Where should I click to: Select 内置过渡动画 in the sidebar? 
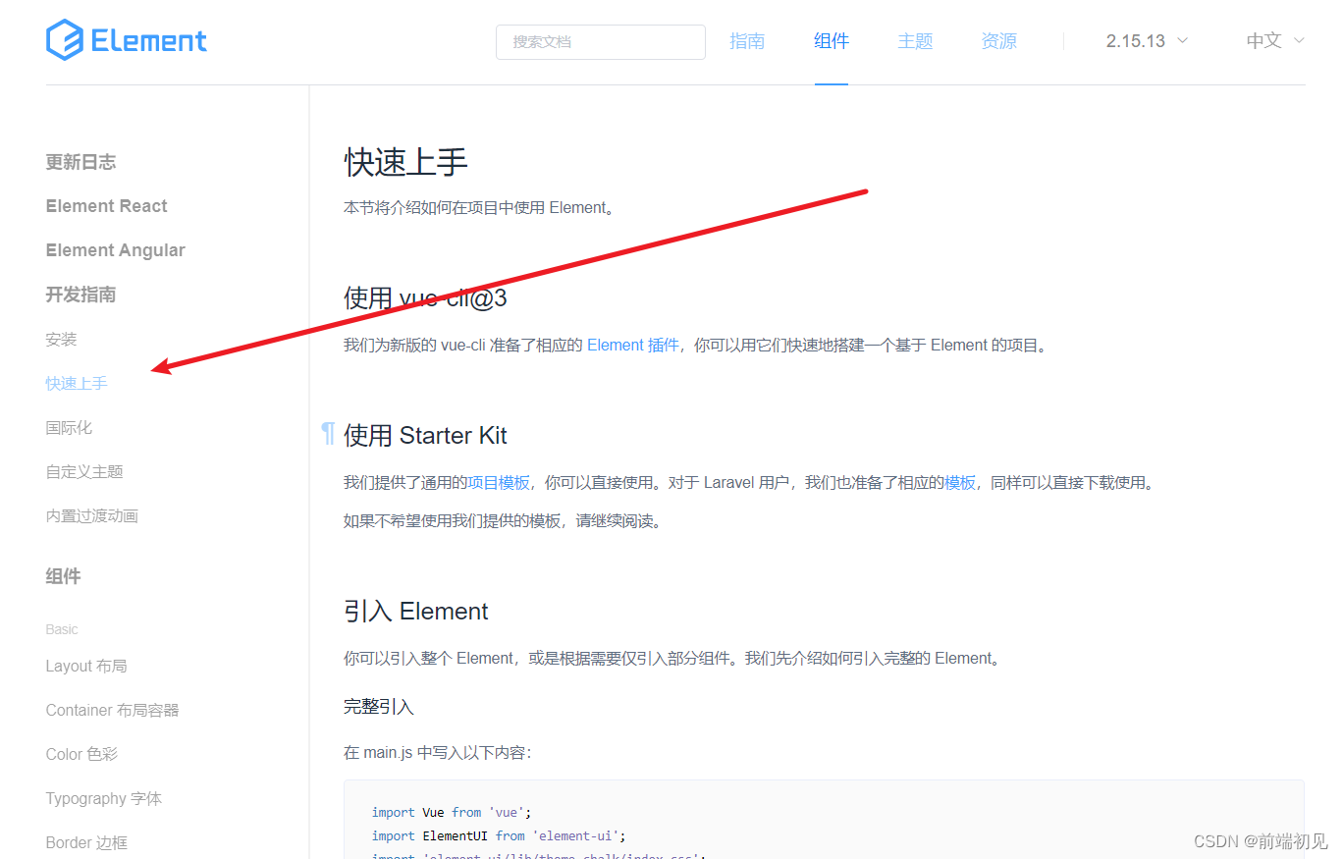point(91,516)
